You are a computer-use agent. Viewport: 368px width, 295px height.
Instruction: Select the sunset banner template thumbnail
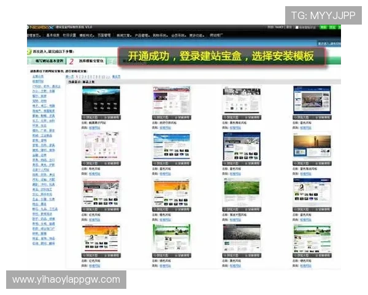tap(312, 146)
